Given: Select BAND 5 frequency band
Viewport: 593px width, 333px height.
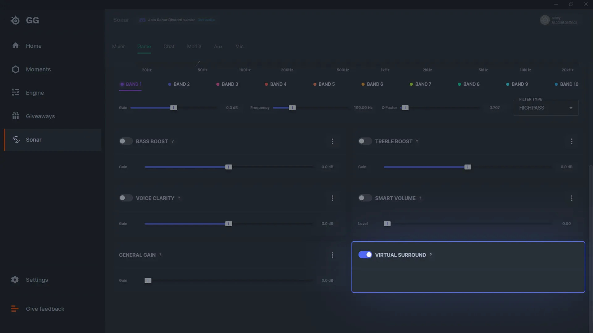Looking at the screenshot, I should point(326,84).
